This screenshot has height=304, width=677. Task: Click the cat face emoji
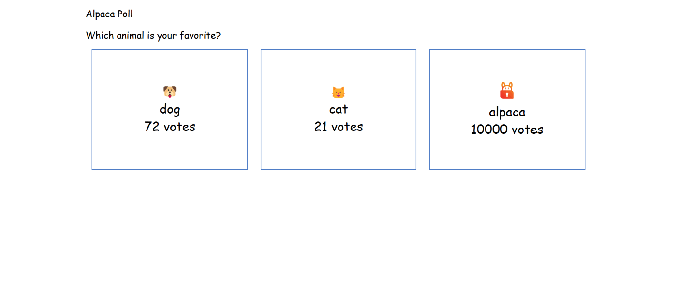(338, 92)
